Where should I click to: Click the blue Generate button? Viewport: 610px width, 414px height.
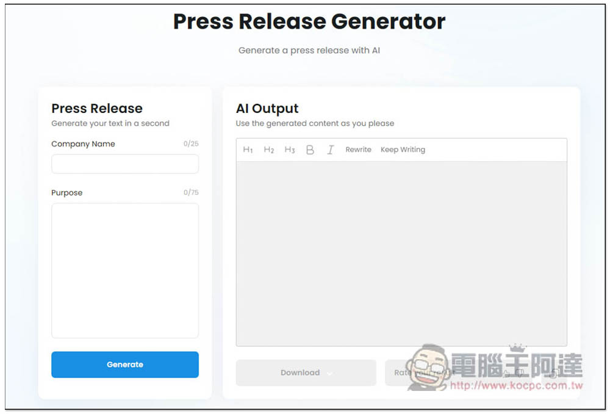click(x=125, y=365)
